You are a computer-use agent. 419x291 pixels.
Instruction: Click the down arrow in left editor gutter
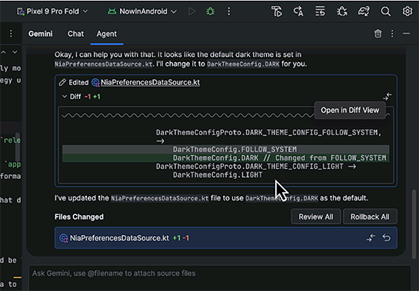click(15, 52)
